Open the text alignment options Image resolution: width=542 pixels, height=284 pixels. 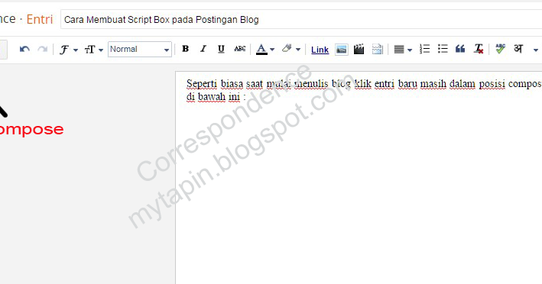click(399, 50)
